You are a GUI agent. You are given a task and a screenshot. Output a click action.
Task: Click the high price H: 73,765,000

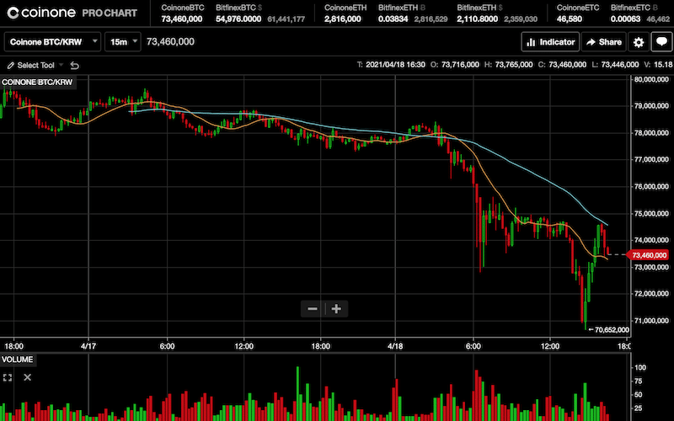coord(509,65)
